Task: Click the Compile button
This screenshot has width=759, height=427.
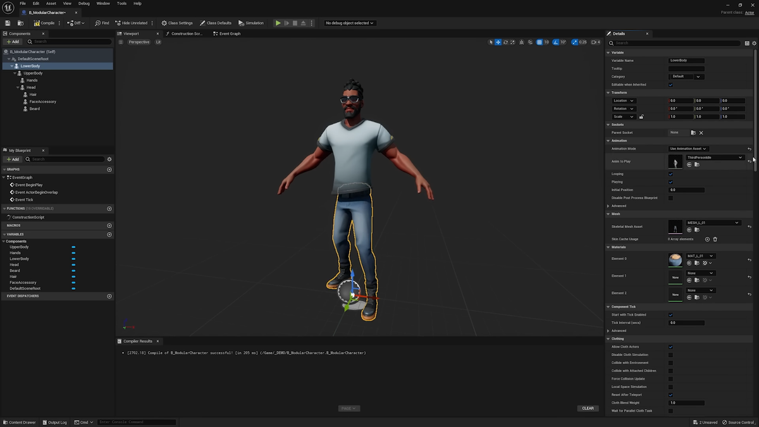Action: 44,23
